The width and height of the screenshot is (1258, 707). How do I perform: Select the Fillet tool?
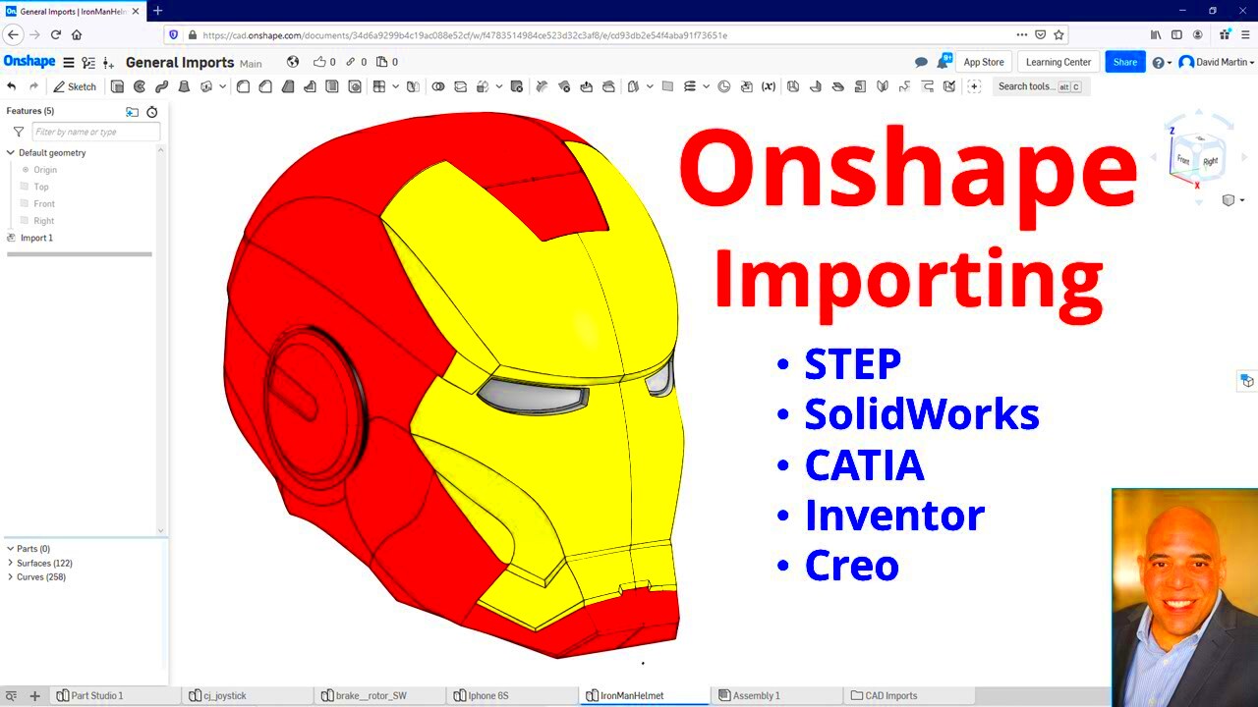243,86
